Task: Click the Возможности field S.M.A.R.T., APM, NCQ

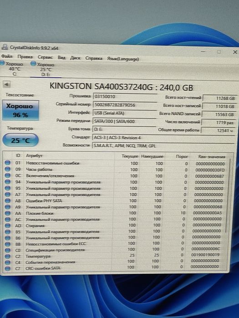Action: point(163,146)
